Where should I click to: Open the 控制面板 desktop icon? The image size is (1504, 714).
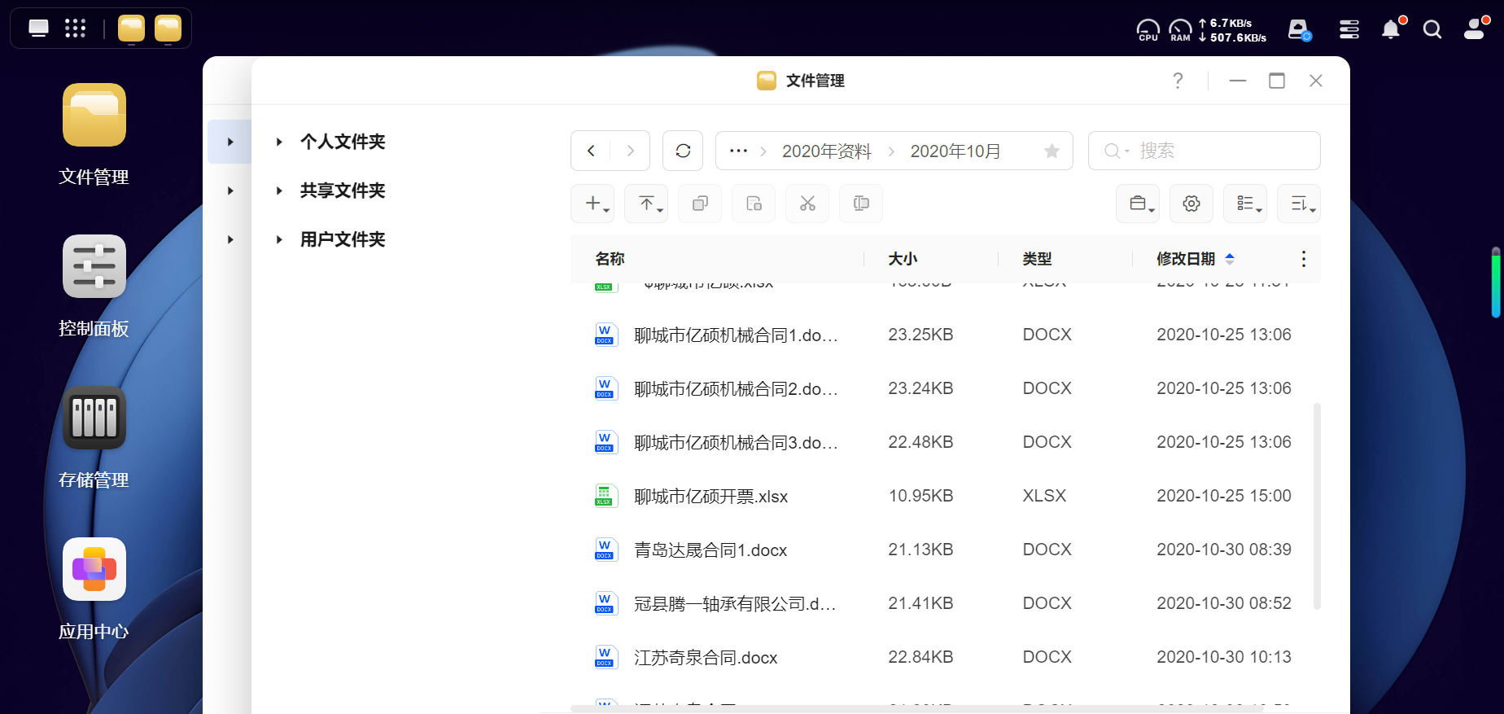point(94,266)
